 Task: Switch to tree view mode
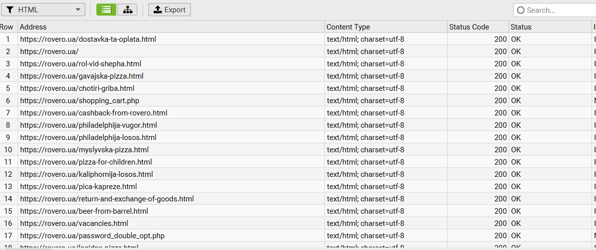127,10
